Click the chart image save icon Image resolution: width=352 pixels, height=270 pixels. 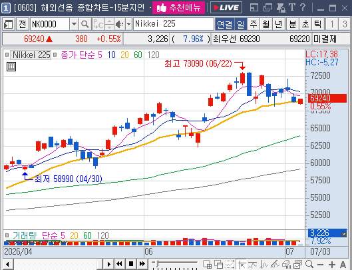click(x=298, y=265)
